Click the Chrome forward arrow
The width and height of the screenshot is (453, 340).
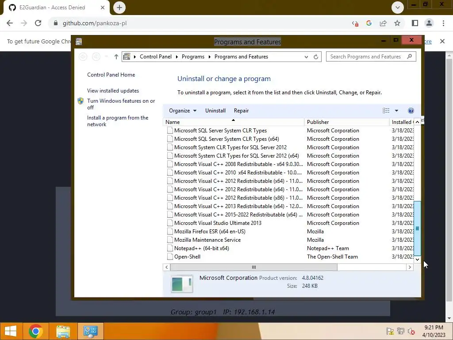coord(24,23)
